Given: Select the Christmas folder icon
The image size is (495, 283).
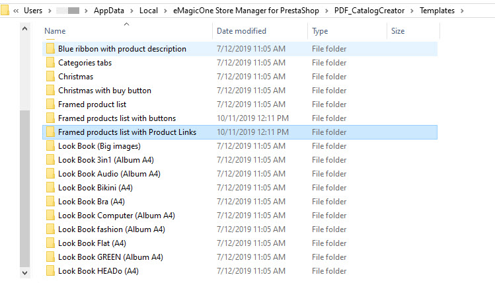Looking at the screenshot, I should coord(50,77).
